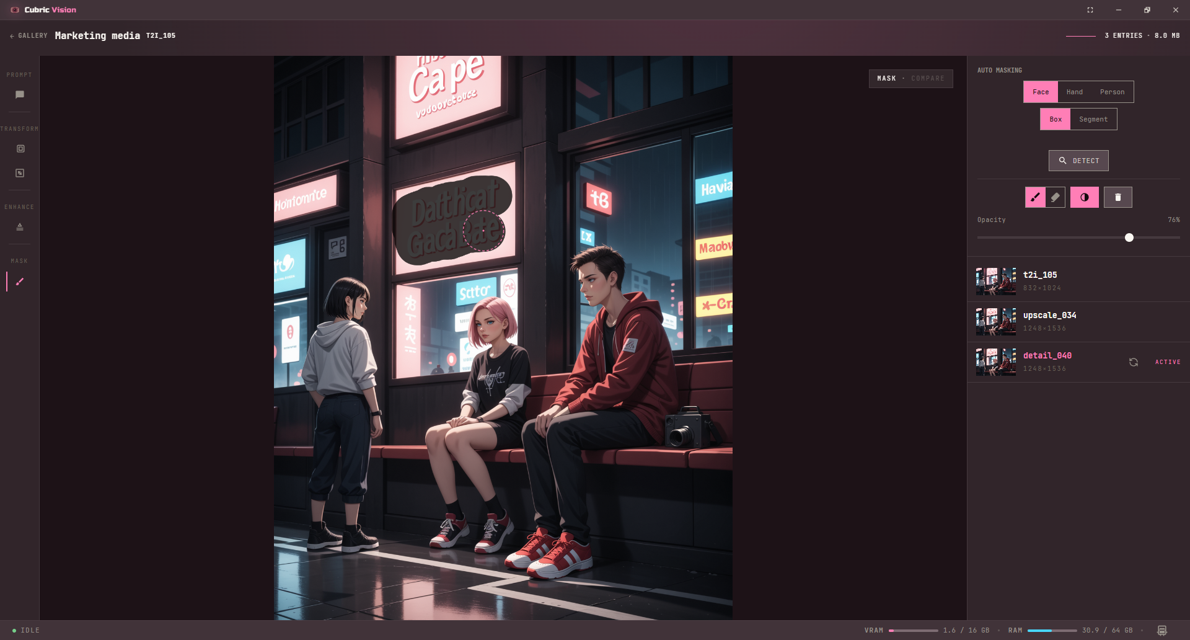Image resolution: width=1190 pixels, height=640 pixels.
Task: Select the Mask brush sidebar icon
Action: click(x=20, y=282)
